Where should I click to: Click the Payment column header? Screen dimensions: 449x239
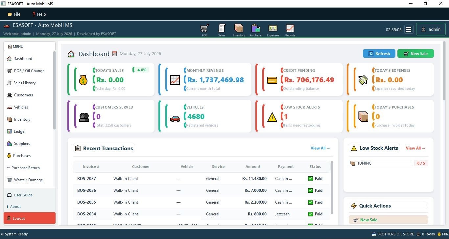(x=286, y=167)
